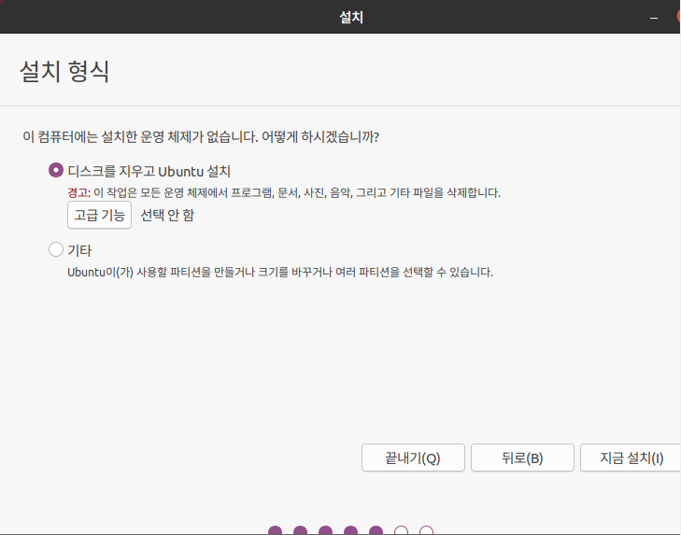Click the '설치 형식' page heading
The width and height of the screenshot is (681, 535).
coord(64,71)
